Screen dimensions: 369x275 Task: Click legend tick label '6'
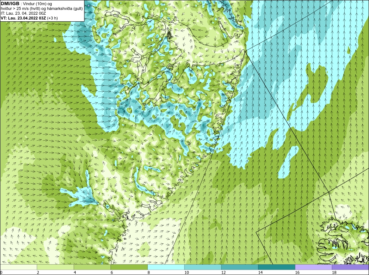click(111, 272)
